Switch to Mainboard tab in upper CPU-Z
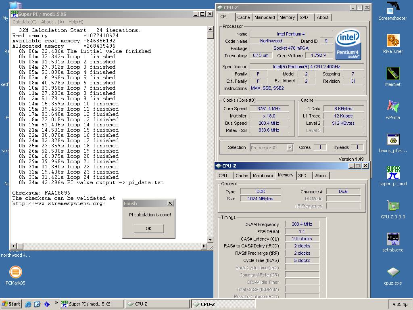413x310 pixels. (x=265, y=17)
